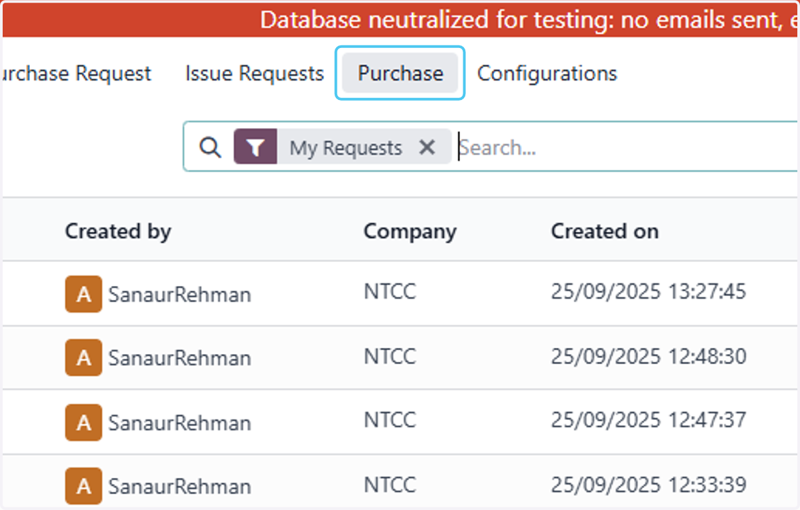The height and width of the screenshot is (510, 800).
Task: Open the Configurations menu
Action: (x=547, y=73)
